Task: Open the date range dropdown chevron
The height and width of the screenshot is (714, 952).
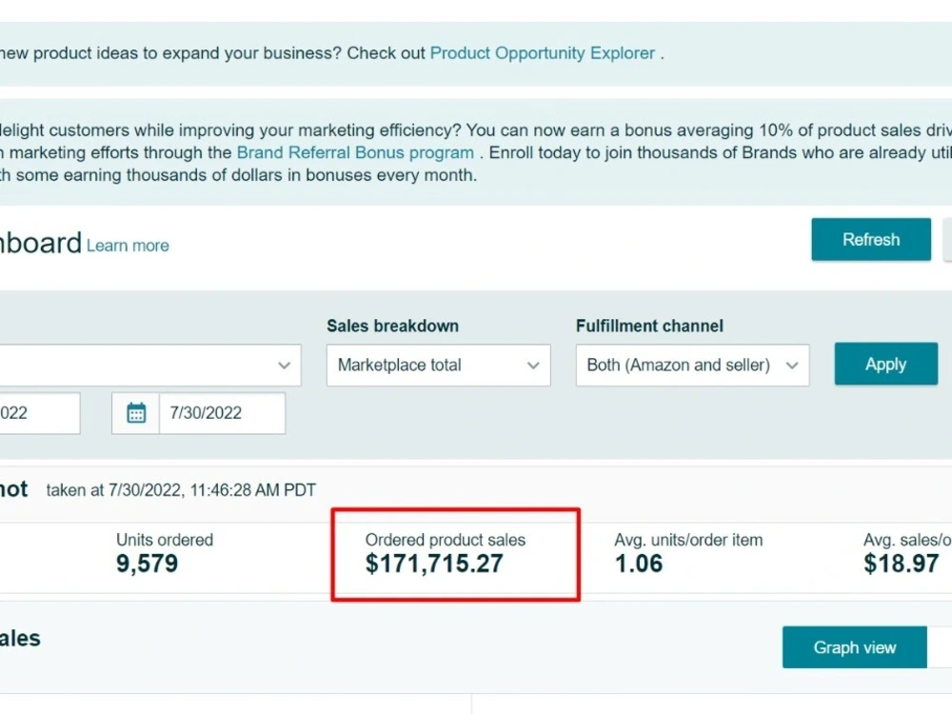Action: tap(284, 366)
